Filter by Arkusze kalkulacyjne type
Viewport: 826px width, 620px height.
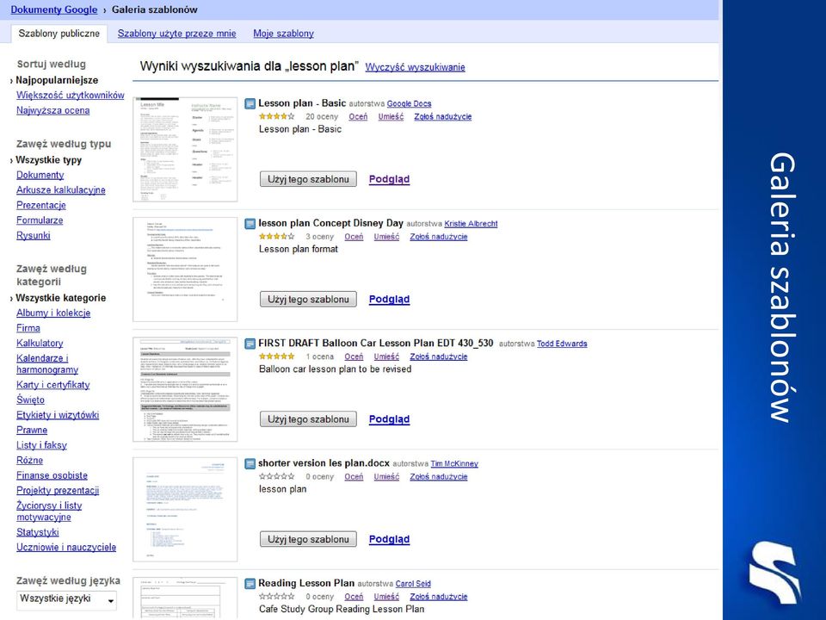click(x=60, y=190)
